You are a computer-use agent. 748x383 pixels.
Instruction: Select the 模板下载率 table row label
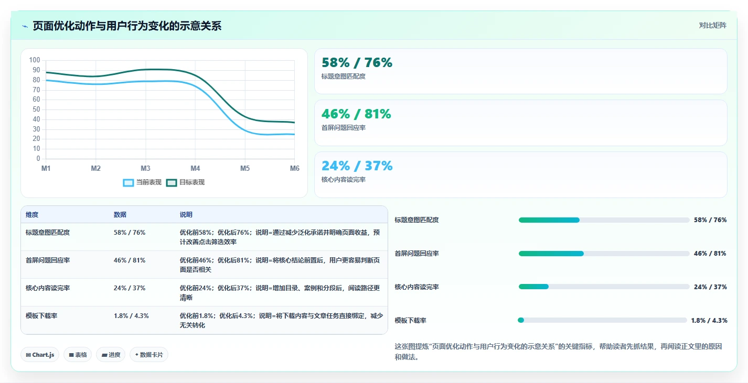tap(41, 315)
